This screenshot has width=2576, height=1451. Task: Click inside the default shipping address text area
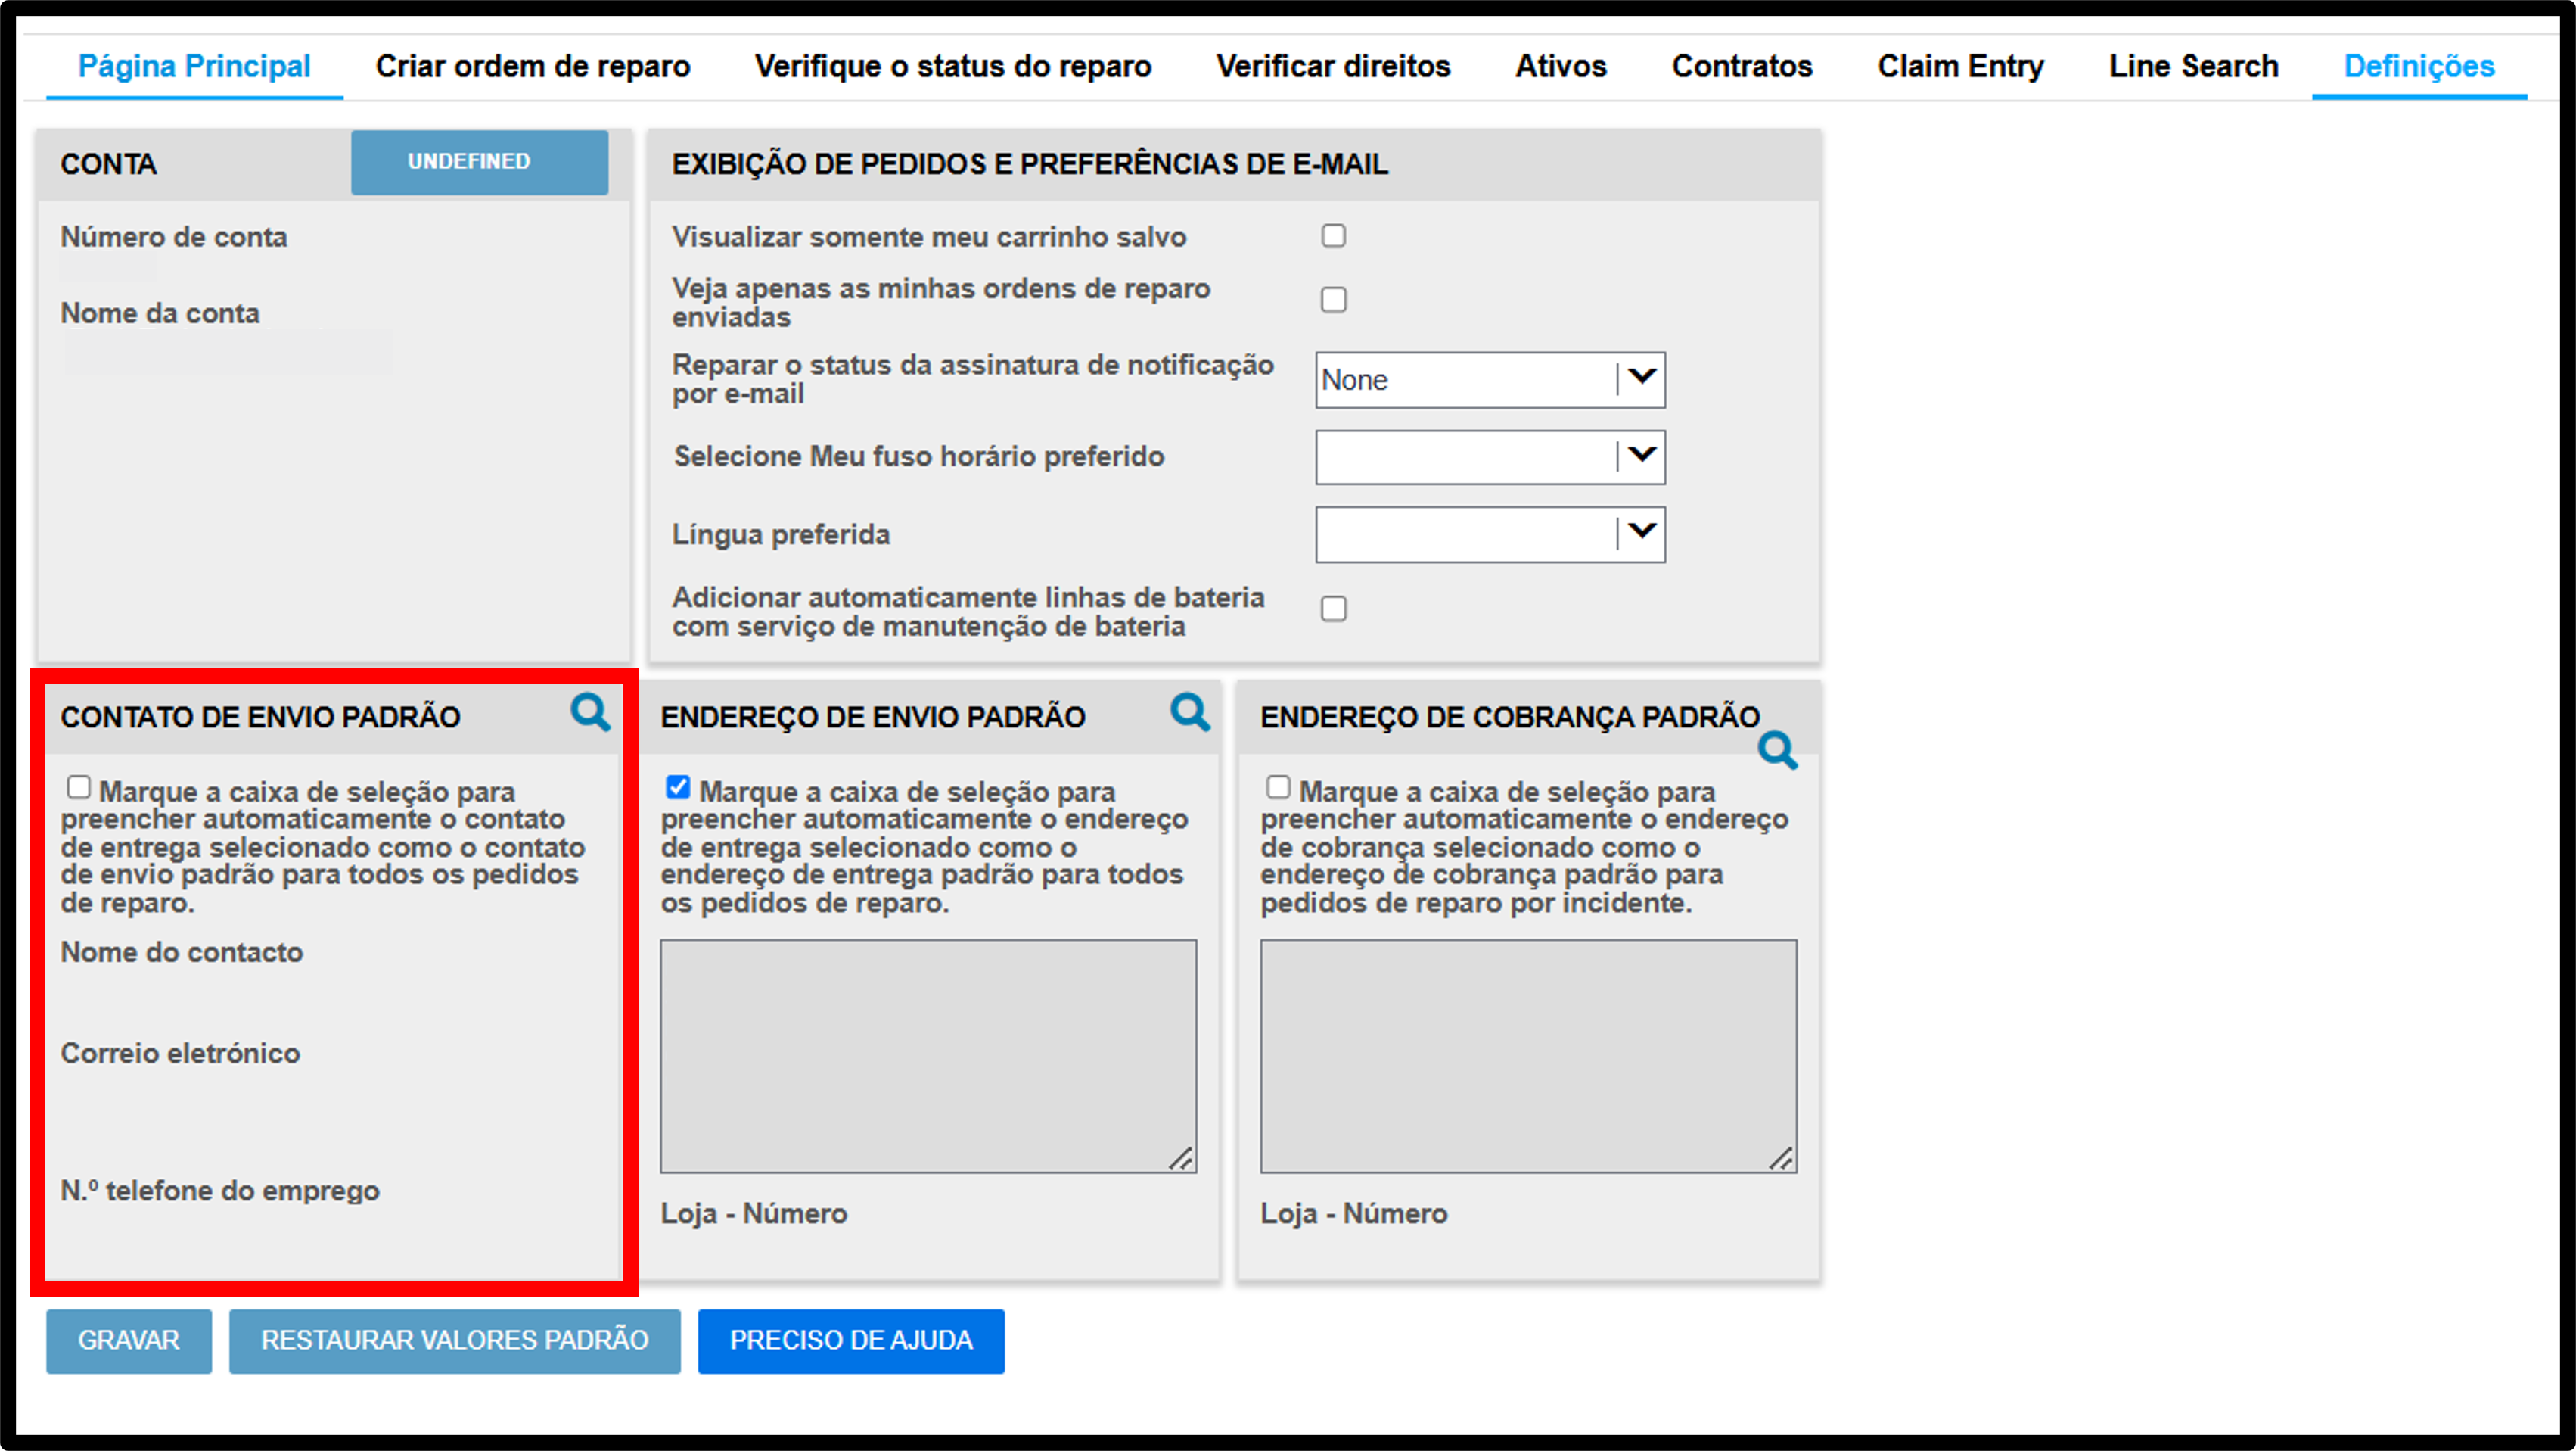(928, 1056)
